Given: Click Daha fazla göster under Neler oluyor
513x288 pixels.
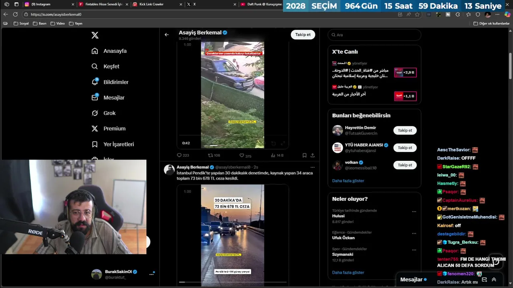Looking at the screenshot, I should 348,272.
